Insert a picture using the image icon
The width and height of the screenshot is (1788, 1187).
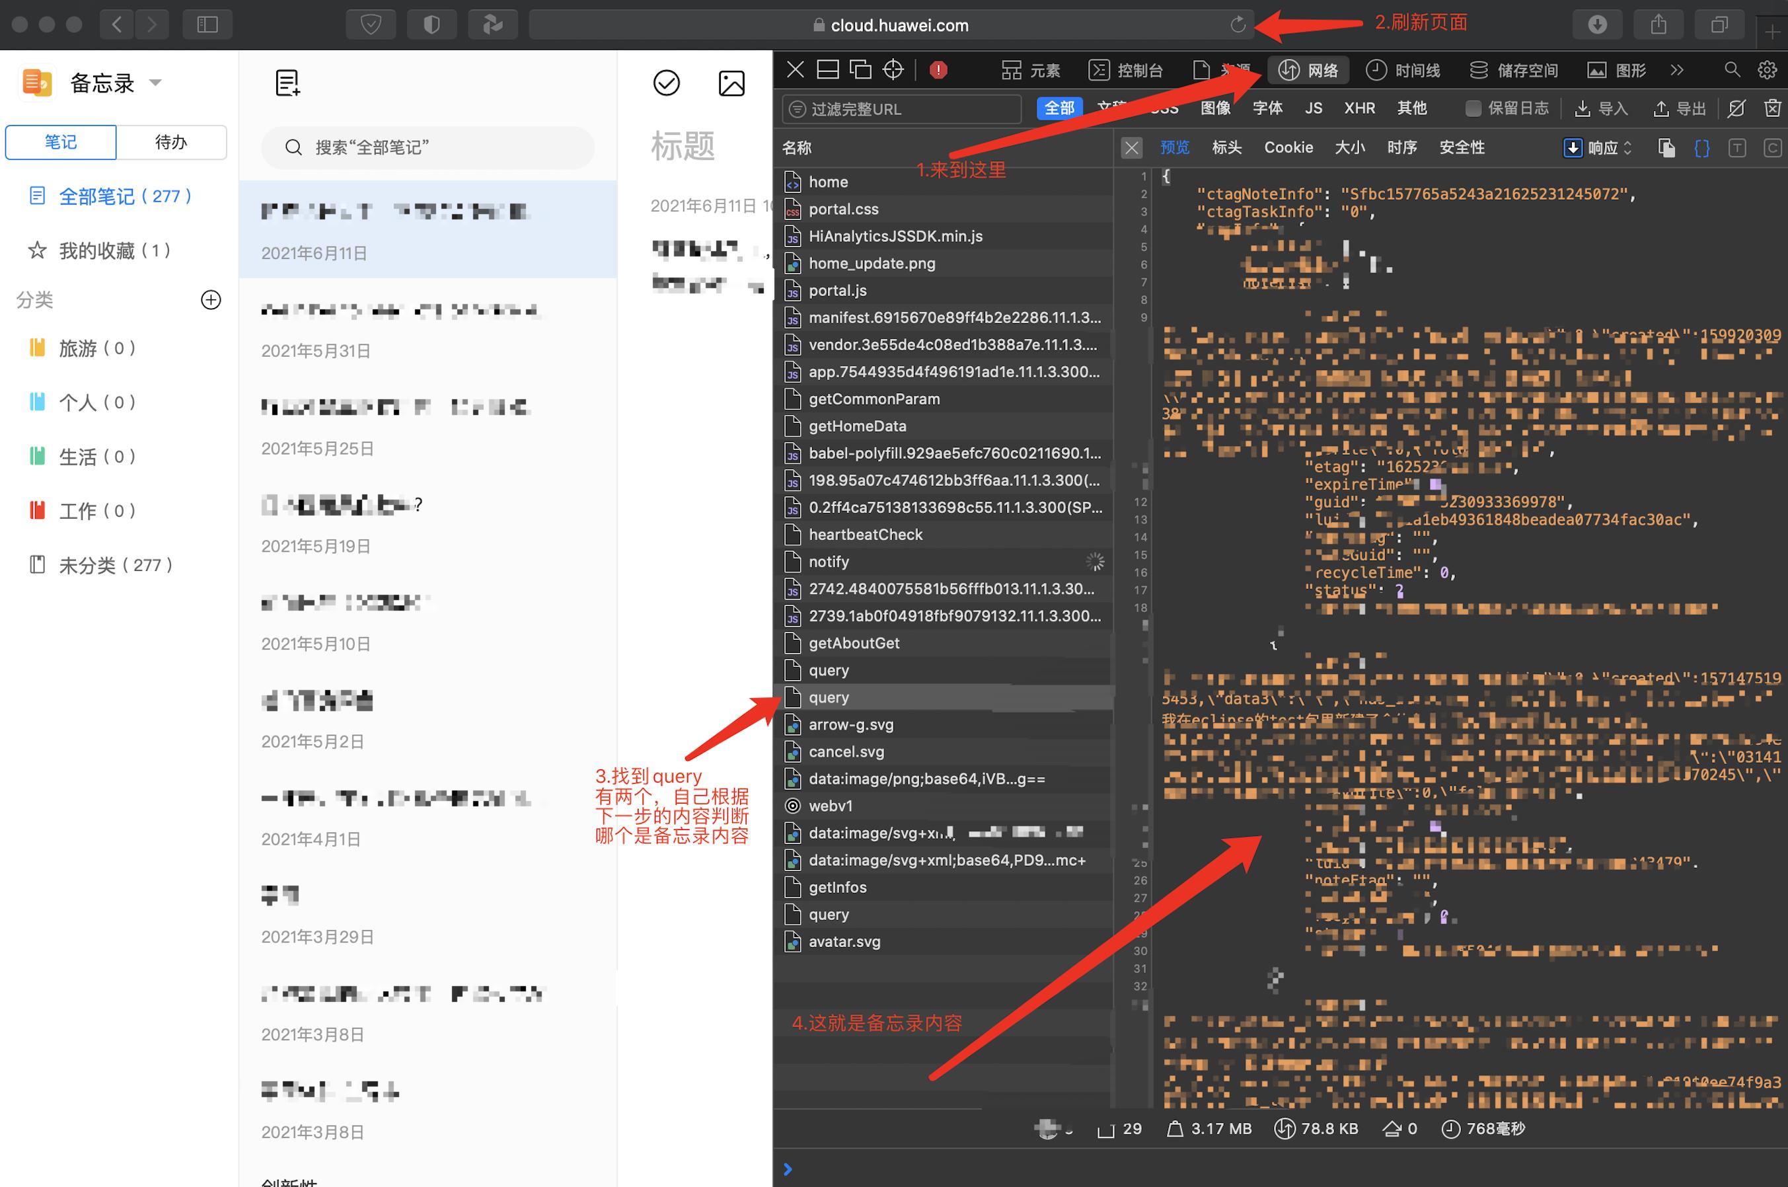coord(731,83)
